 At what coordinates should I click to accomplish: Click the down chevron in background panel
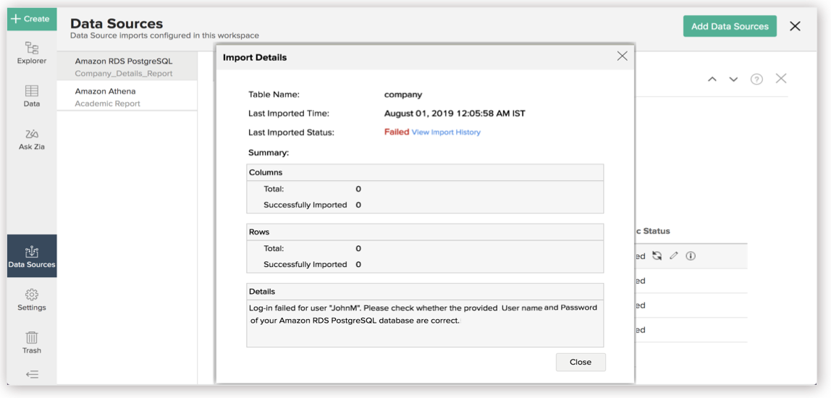coord(733,80)
